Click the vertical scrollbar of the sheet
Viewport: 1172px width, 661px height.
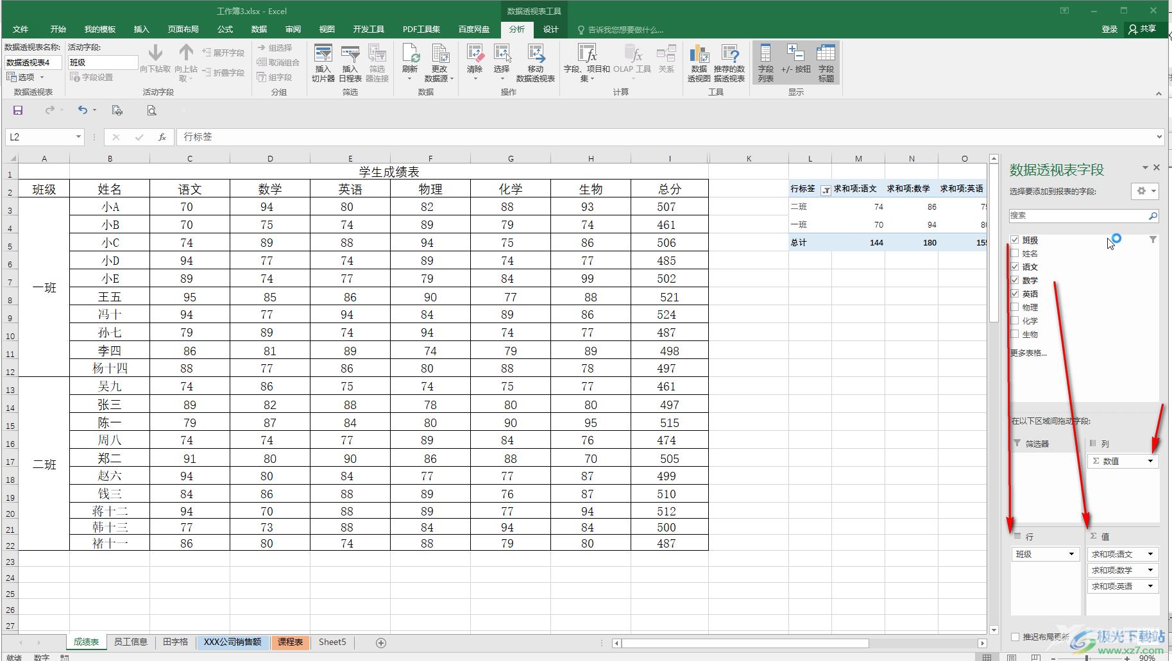(994, 394)
